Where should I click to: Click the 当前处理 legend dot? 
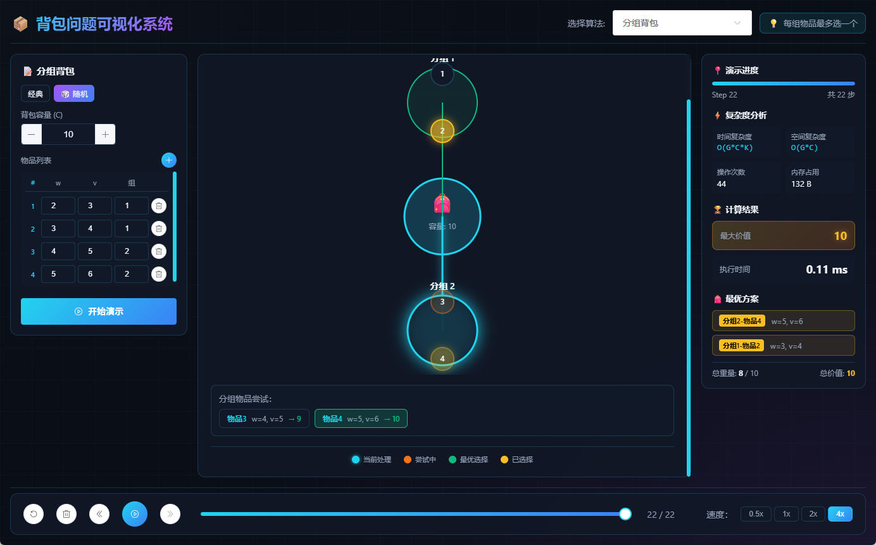point(356,460)
